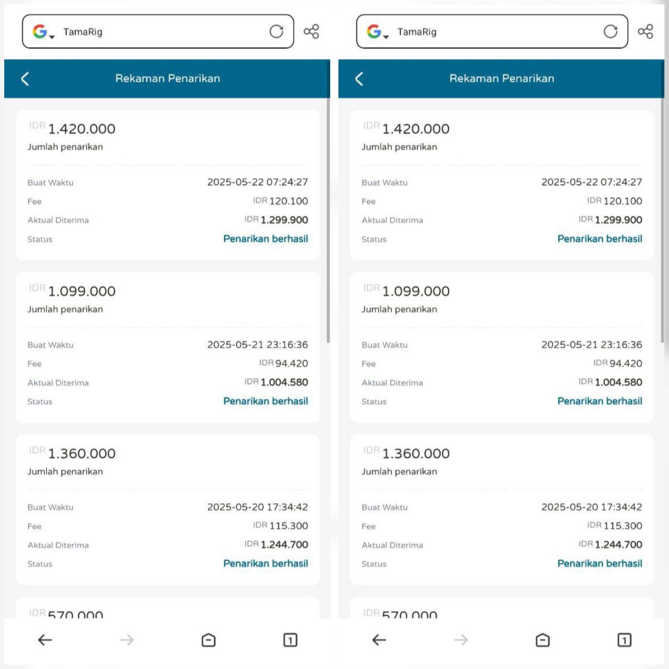The image size is (669, 669).
Task: Open the share icon beside left address bar
Action: coord(311,31)
